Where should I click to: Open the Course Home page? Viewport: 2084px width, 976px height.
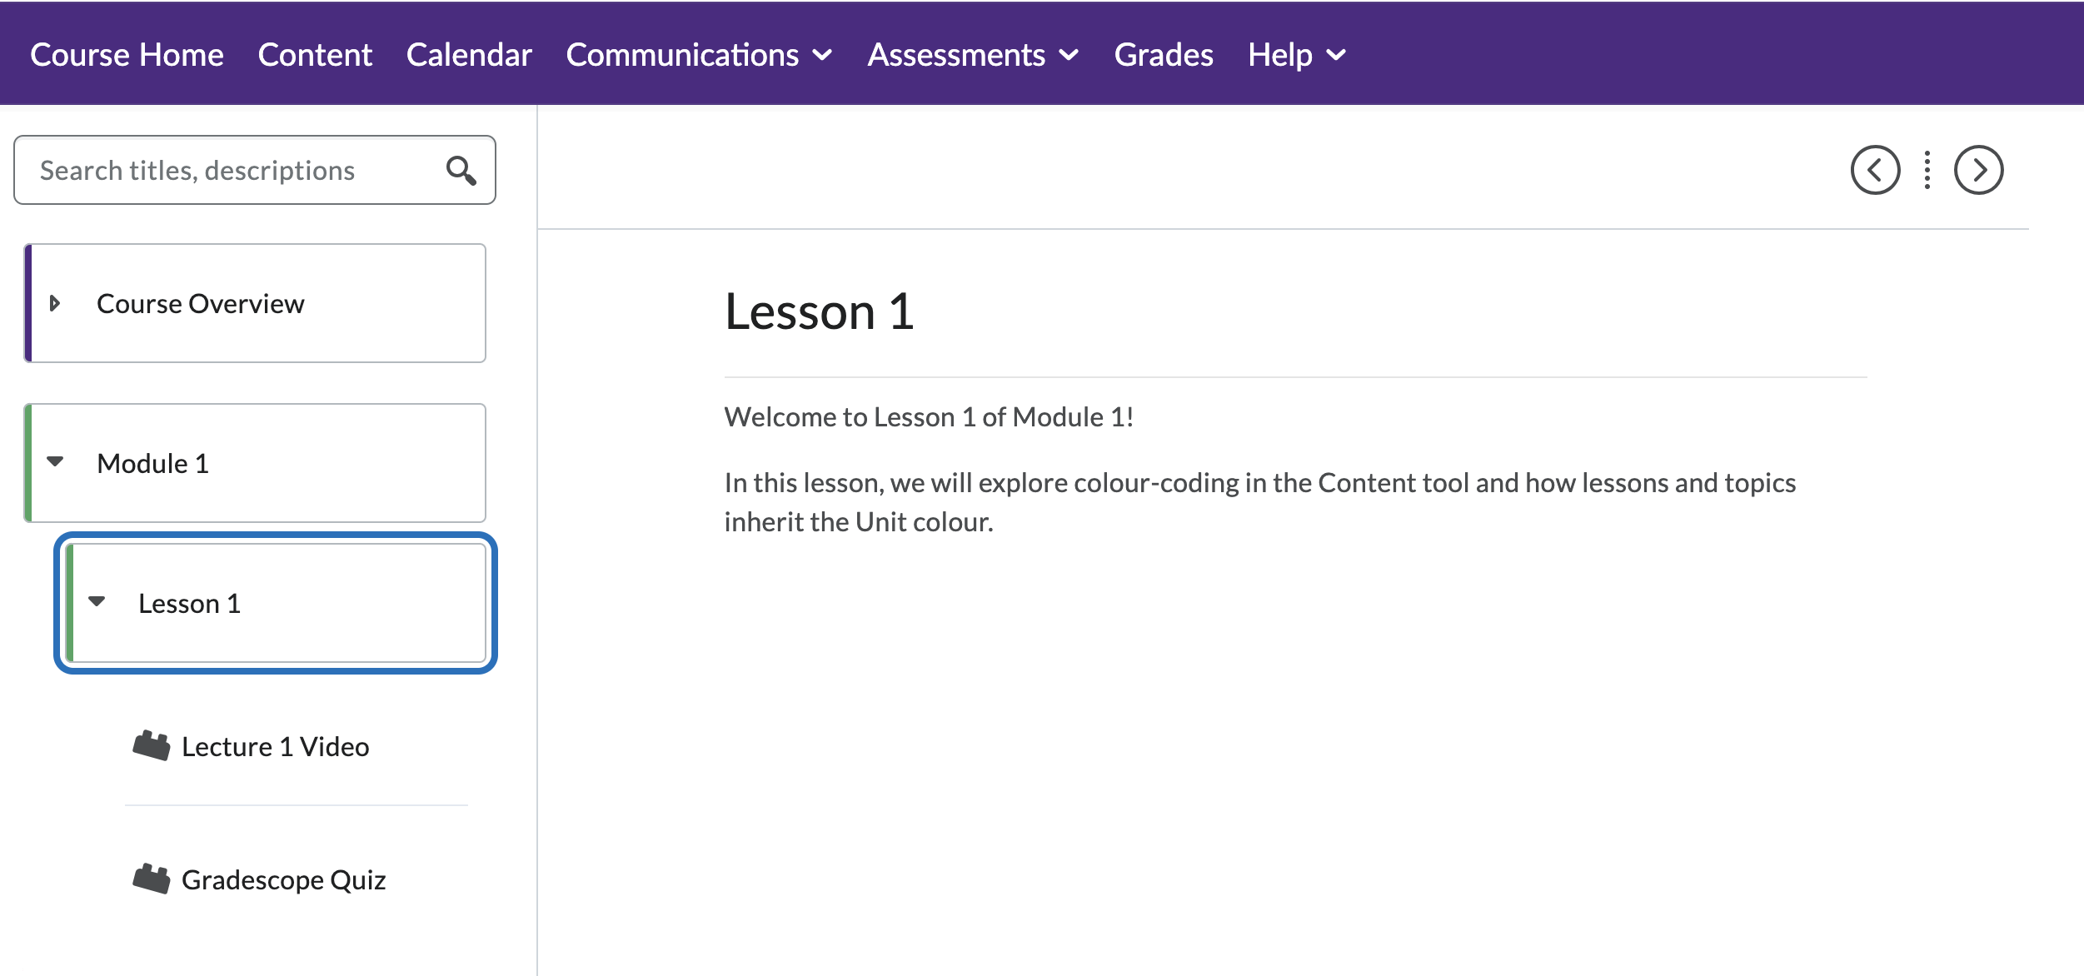pyautogui.click(x=127, y=55)
